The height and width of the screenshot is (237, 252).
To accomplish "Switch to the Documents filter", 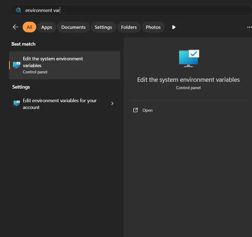I will tap(73, 27).
